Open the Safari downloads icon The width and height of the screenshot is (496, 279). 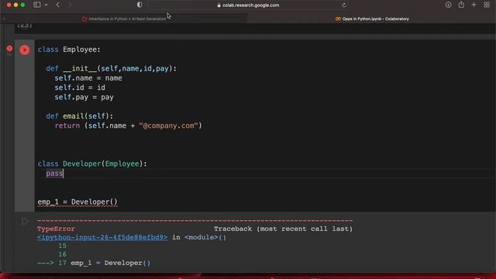click(x=448, y=5)
